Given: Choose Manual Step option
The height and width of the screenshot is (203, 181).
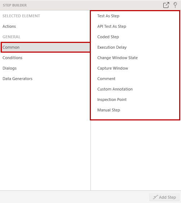Looking at the screenshot, I should (109, 110).
